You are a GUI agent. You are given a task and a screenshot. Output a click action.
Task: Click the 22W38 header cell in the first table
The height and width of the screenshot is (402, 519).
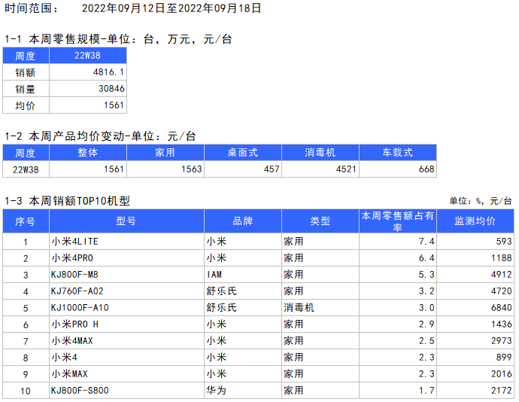click(x=88, y=56)
